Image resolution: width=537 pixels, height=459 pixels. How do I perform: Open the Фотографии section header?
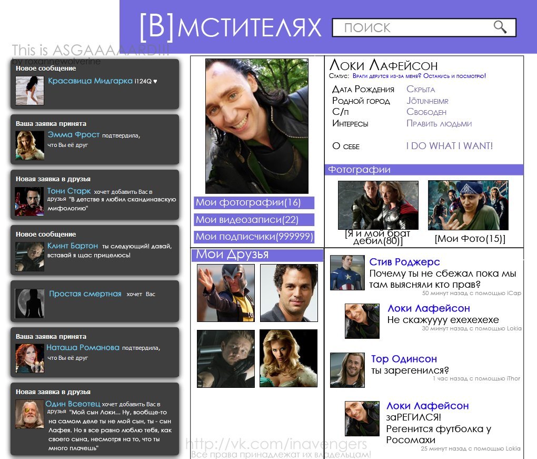click(x=360, y=170)
